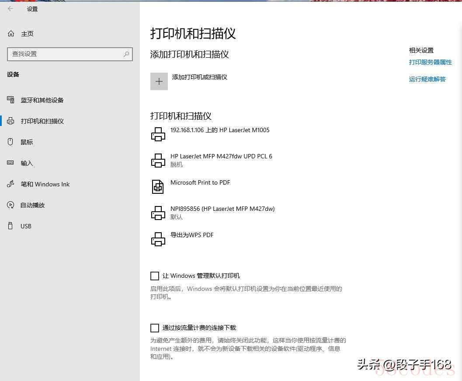The height and width of the screenshot is (381, 462).
Task: Click the 蓝牙和其他设备 sidebar icon
Action: pos(10,100)
